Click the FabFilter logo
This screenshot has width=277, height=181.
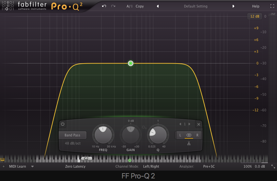point(24,6)
